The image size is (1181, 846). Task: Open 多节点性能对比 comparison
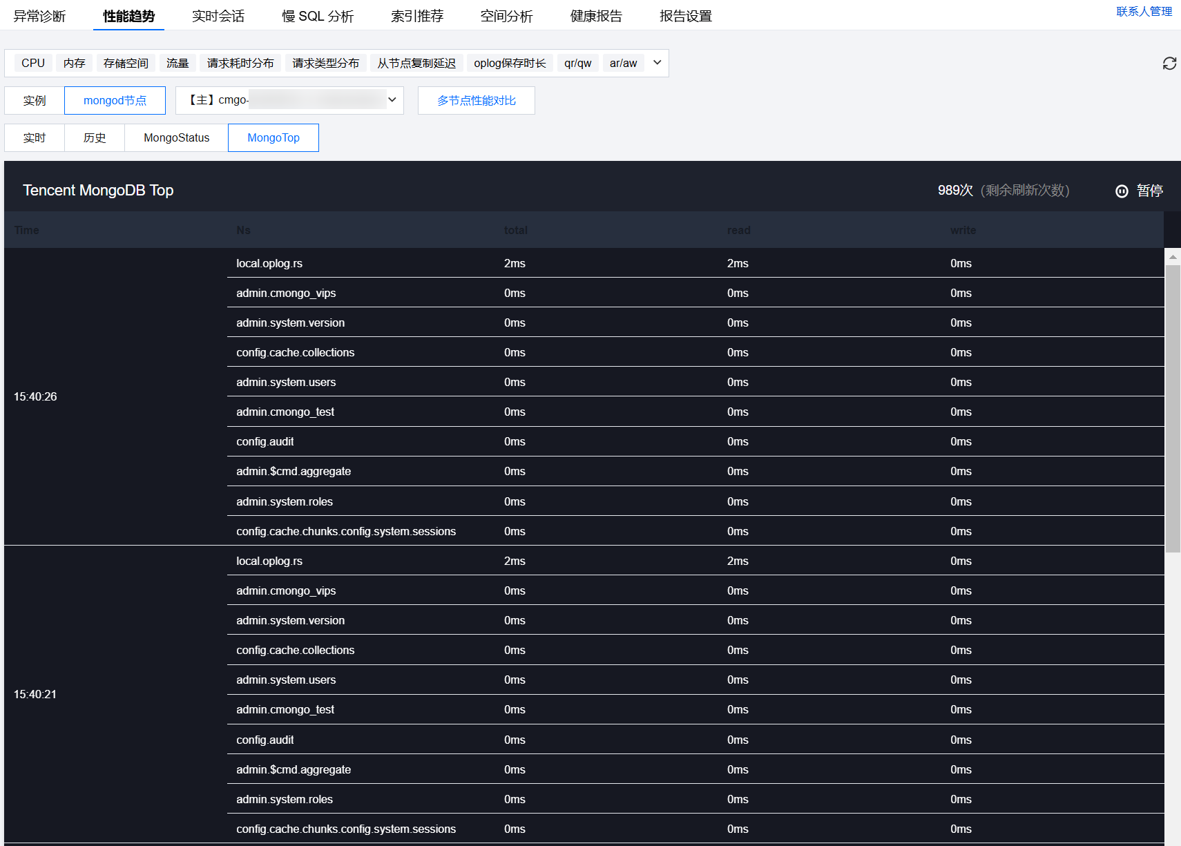(476, 100)
